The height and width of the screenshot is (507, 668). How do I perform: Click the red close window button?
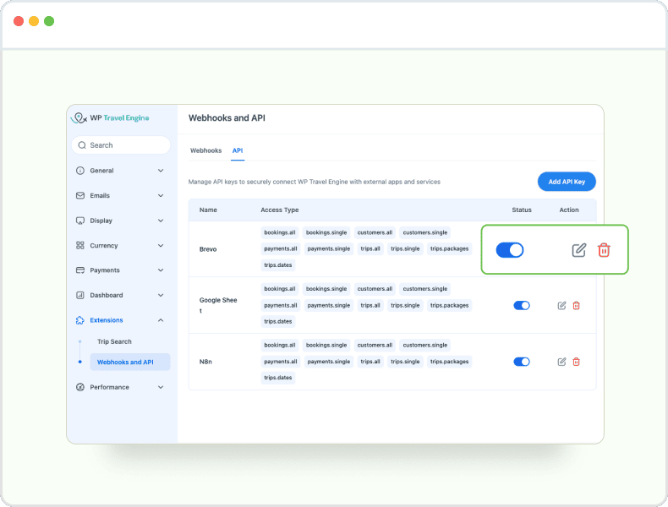19,21
